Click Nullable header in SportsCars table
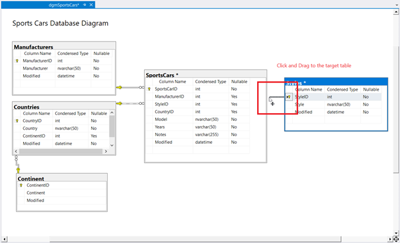This screenshot has height=243, width=400. click(x=239, y=82)
